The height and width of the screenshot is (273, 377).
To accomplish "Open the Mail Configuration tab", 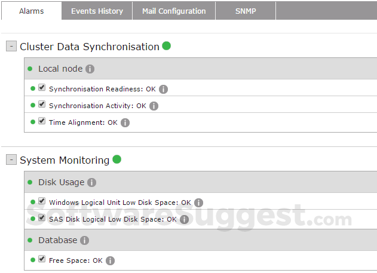I will pos(174,11).
